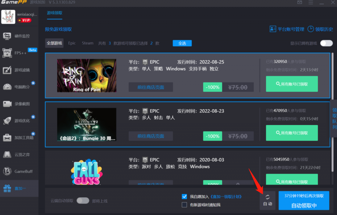Click the -100% discount badge for Ring of Pain
Viewport: 337px width, 215px height.
click(213, 87)
